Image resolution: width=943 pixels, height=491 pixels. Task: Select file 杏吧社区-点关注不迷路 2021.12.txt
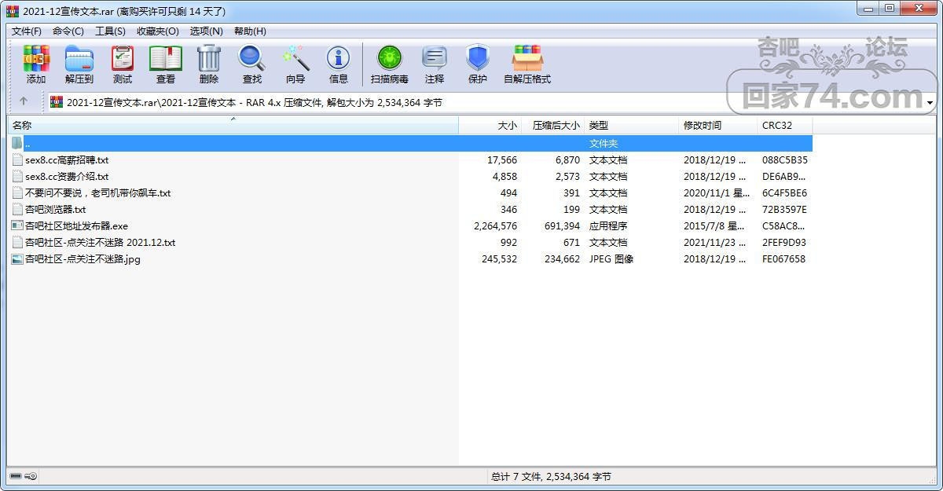click(x=101, y=242)
